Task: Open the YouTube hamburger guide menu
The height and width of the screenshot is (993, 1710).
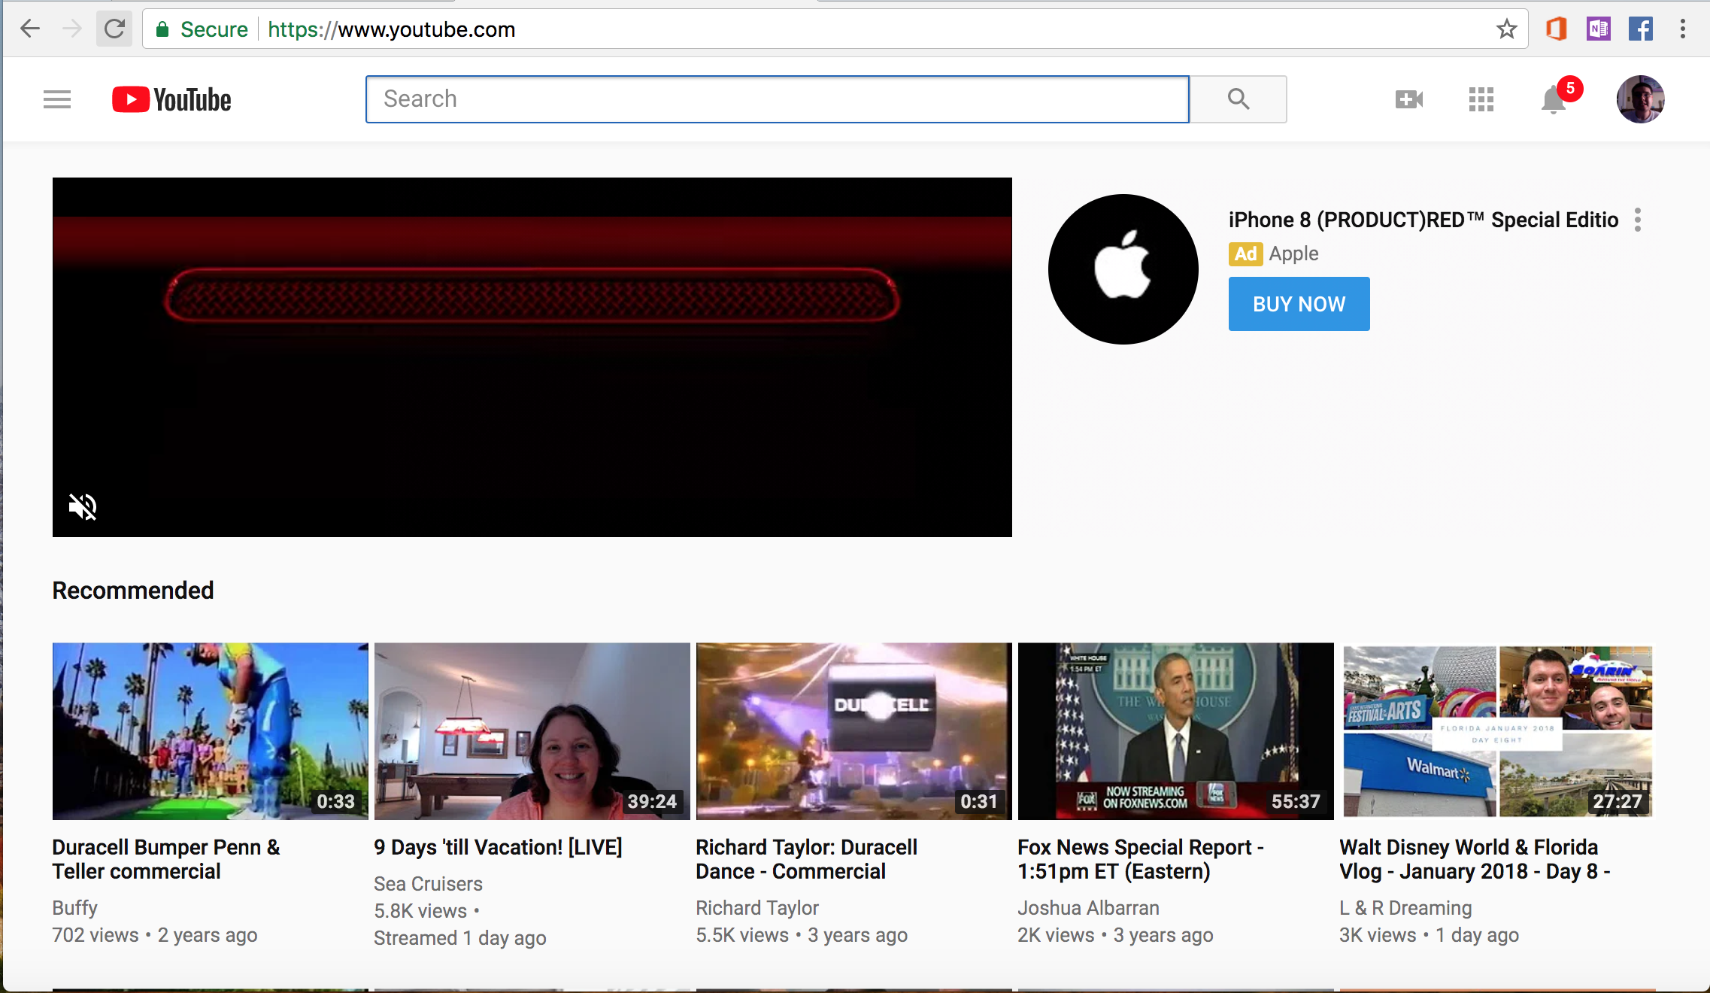Action: coord(57,99)
